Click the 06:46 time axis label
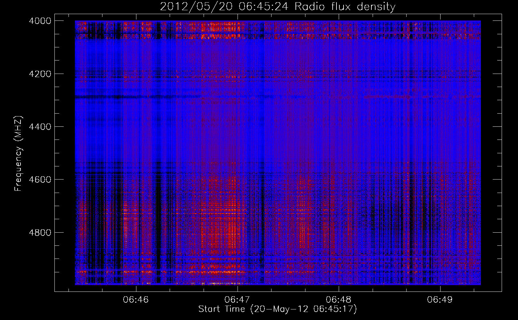This screenshot has height=320, width=518. point(136,300)
